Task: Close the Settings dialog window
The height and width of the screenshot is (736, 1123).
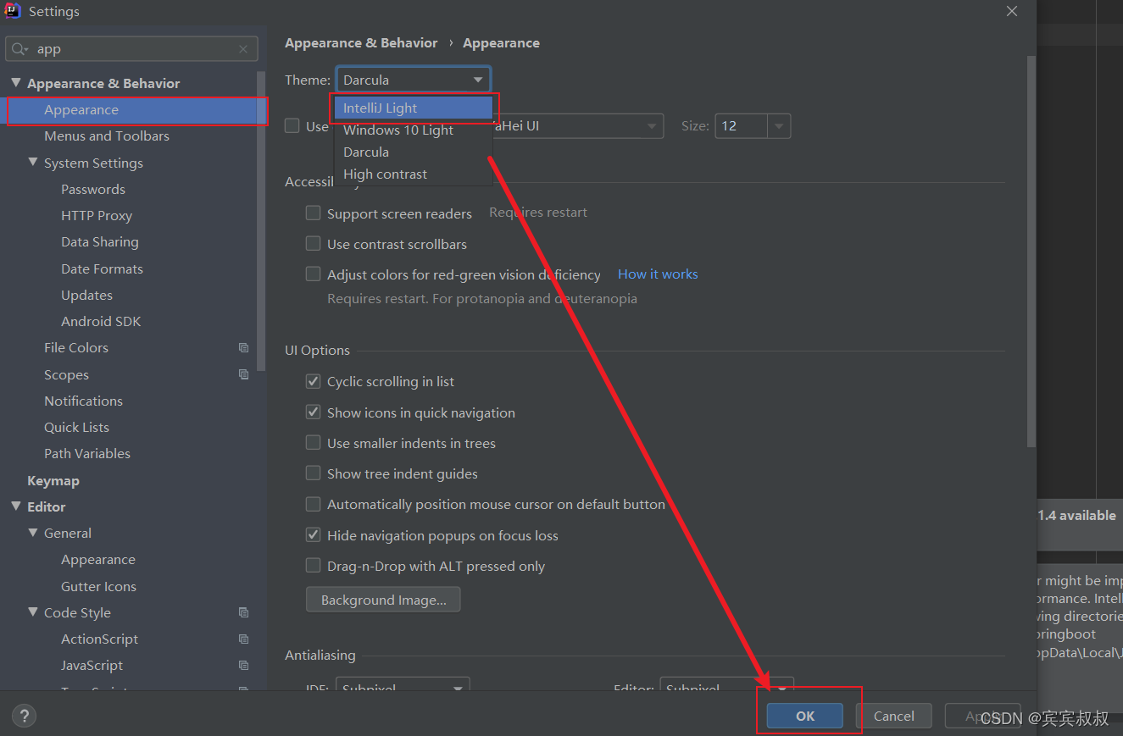Action: tap(1012, 11)
